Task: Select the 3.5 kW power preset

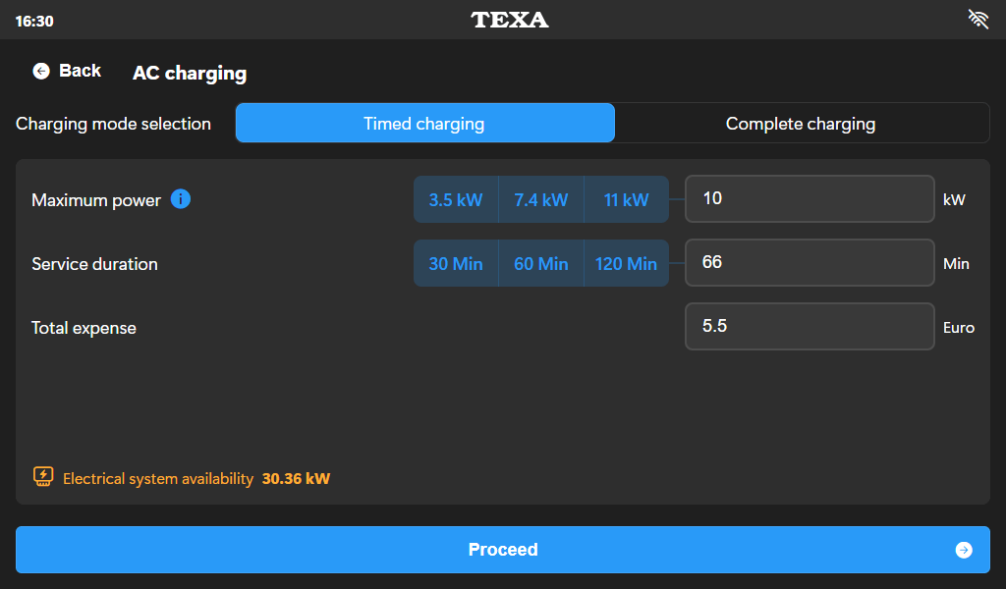Action: tap(456, 198)
